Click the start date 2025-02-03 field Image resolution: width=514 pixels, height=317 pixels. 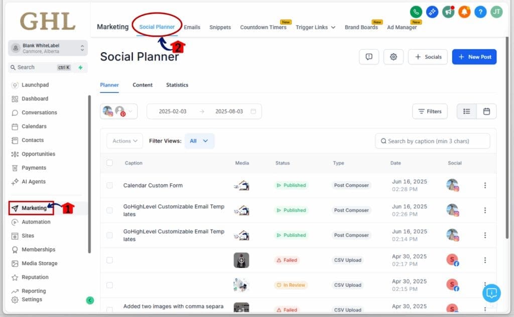(x=173, y=111)
